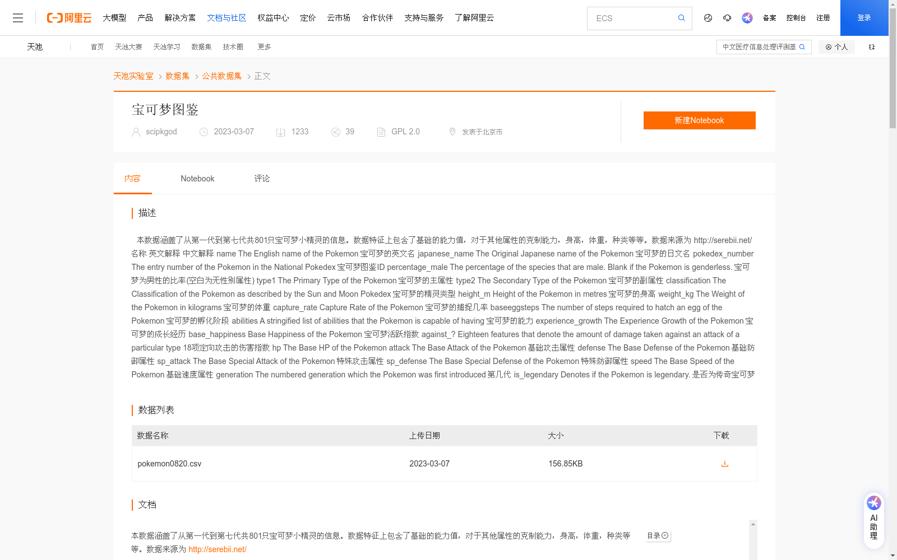Viewport: 897px width, 560px height.
Task: Open 数据集 in Tianchi navigation
Action: click(x=201, y=47)
